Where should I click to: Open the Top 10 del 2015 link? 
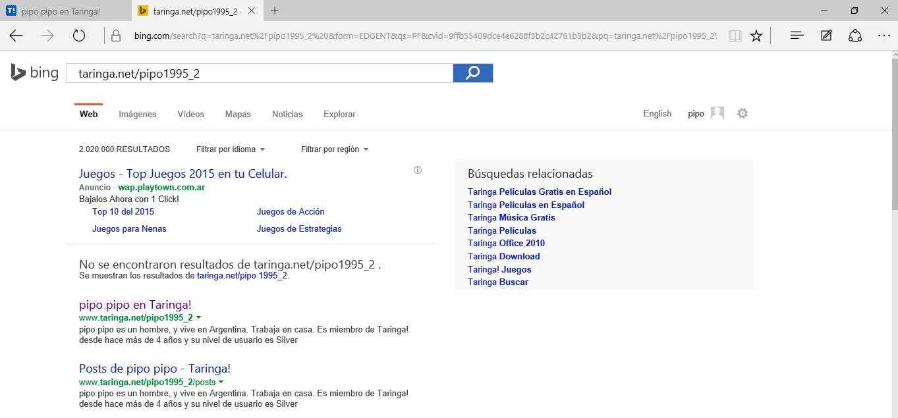(x=123, y=211)
